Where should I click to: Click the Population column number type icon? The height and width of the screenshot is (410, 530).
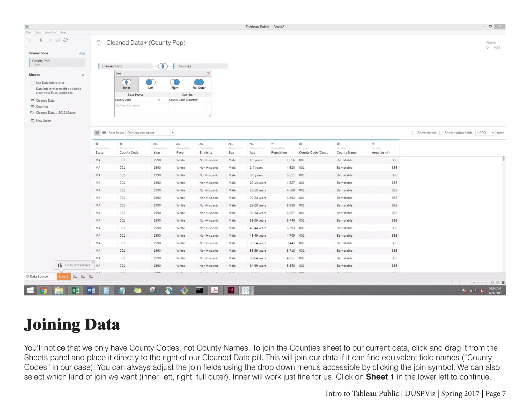click(273, 144)
